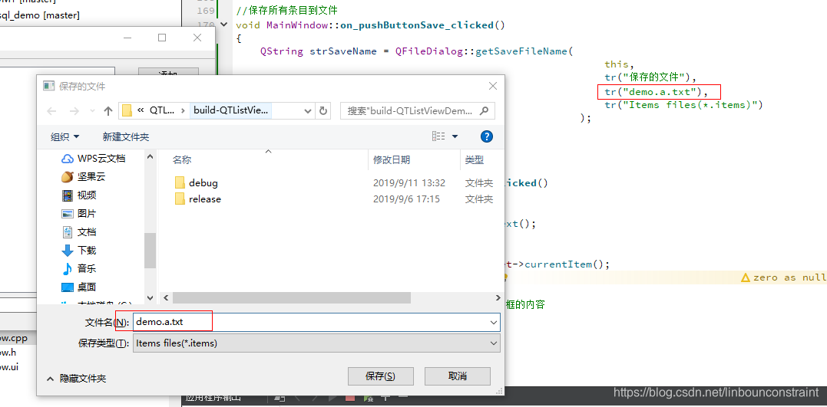Open help with the blue question icon
The image size is (827, 407).
click(487, 136)
